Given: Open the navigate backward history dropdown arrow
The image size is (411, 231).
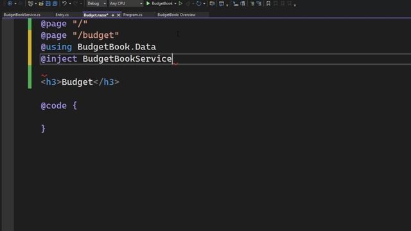Looking at the screenshot, I should pos(15,4).
